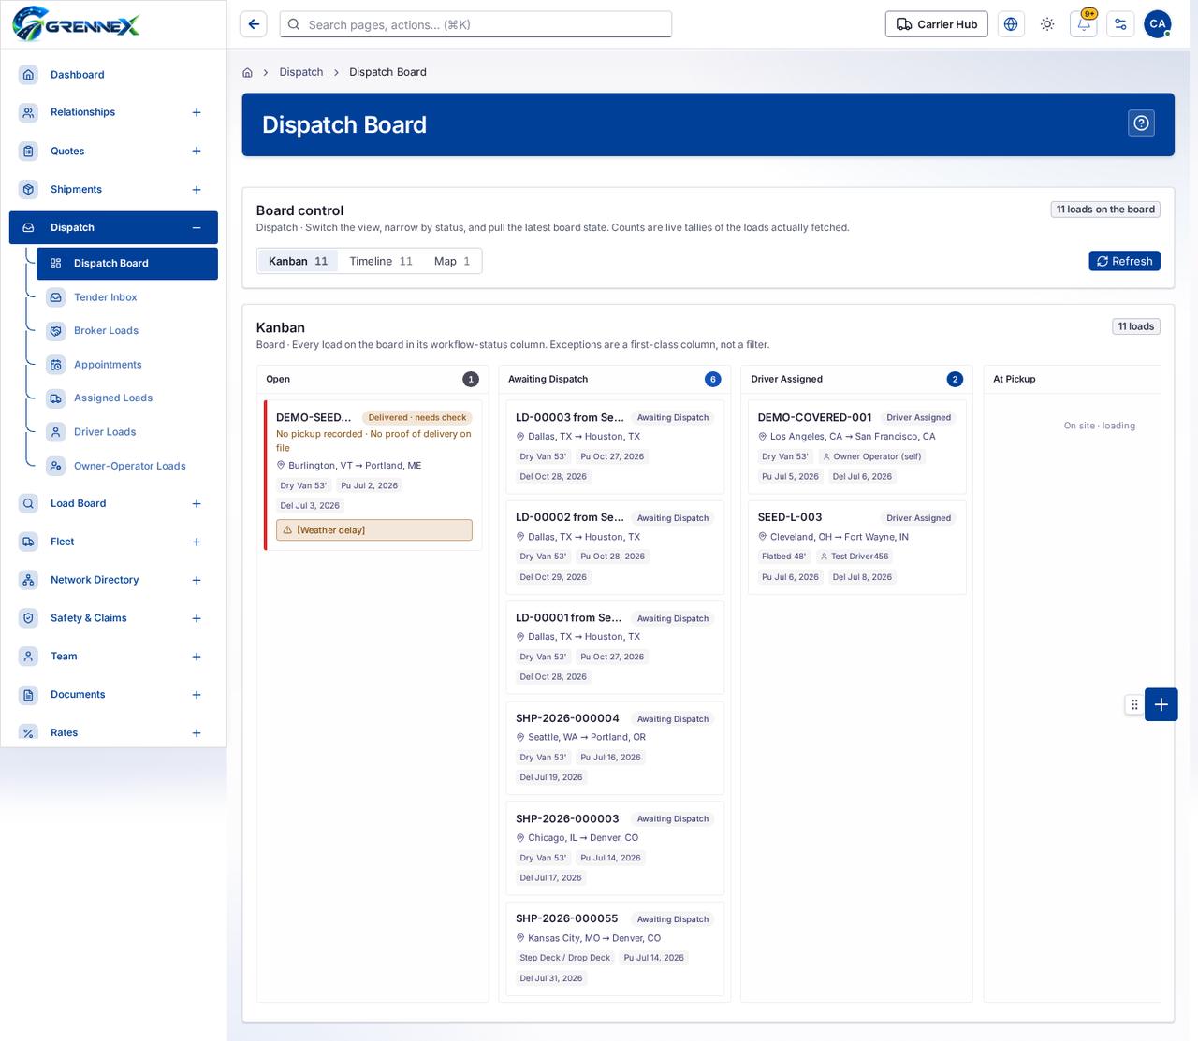1198x1041 pixels.
Task: Click the home breadcrumb icon
Action: tap(247, 72)
